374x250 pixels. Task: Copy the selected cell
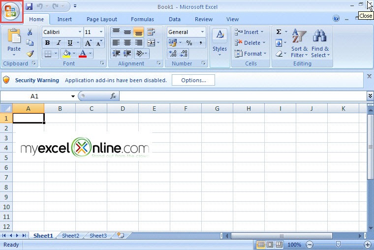point(30,43)
